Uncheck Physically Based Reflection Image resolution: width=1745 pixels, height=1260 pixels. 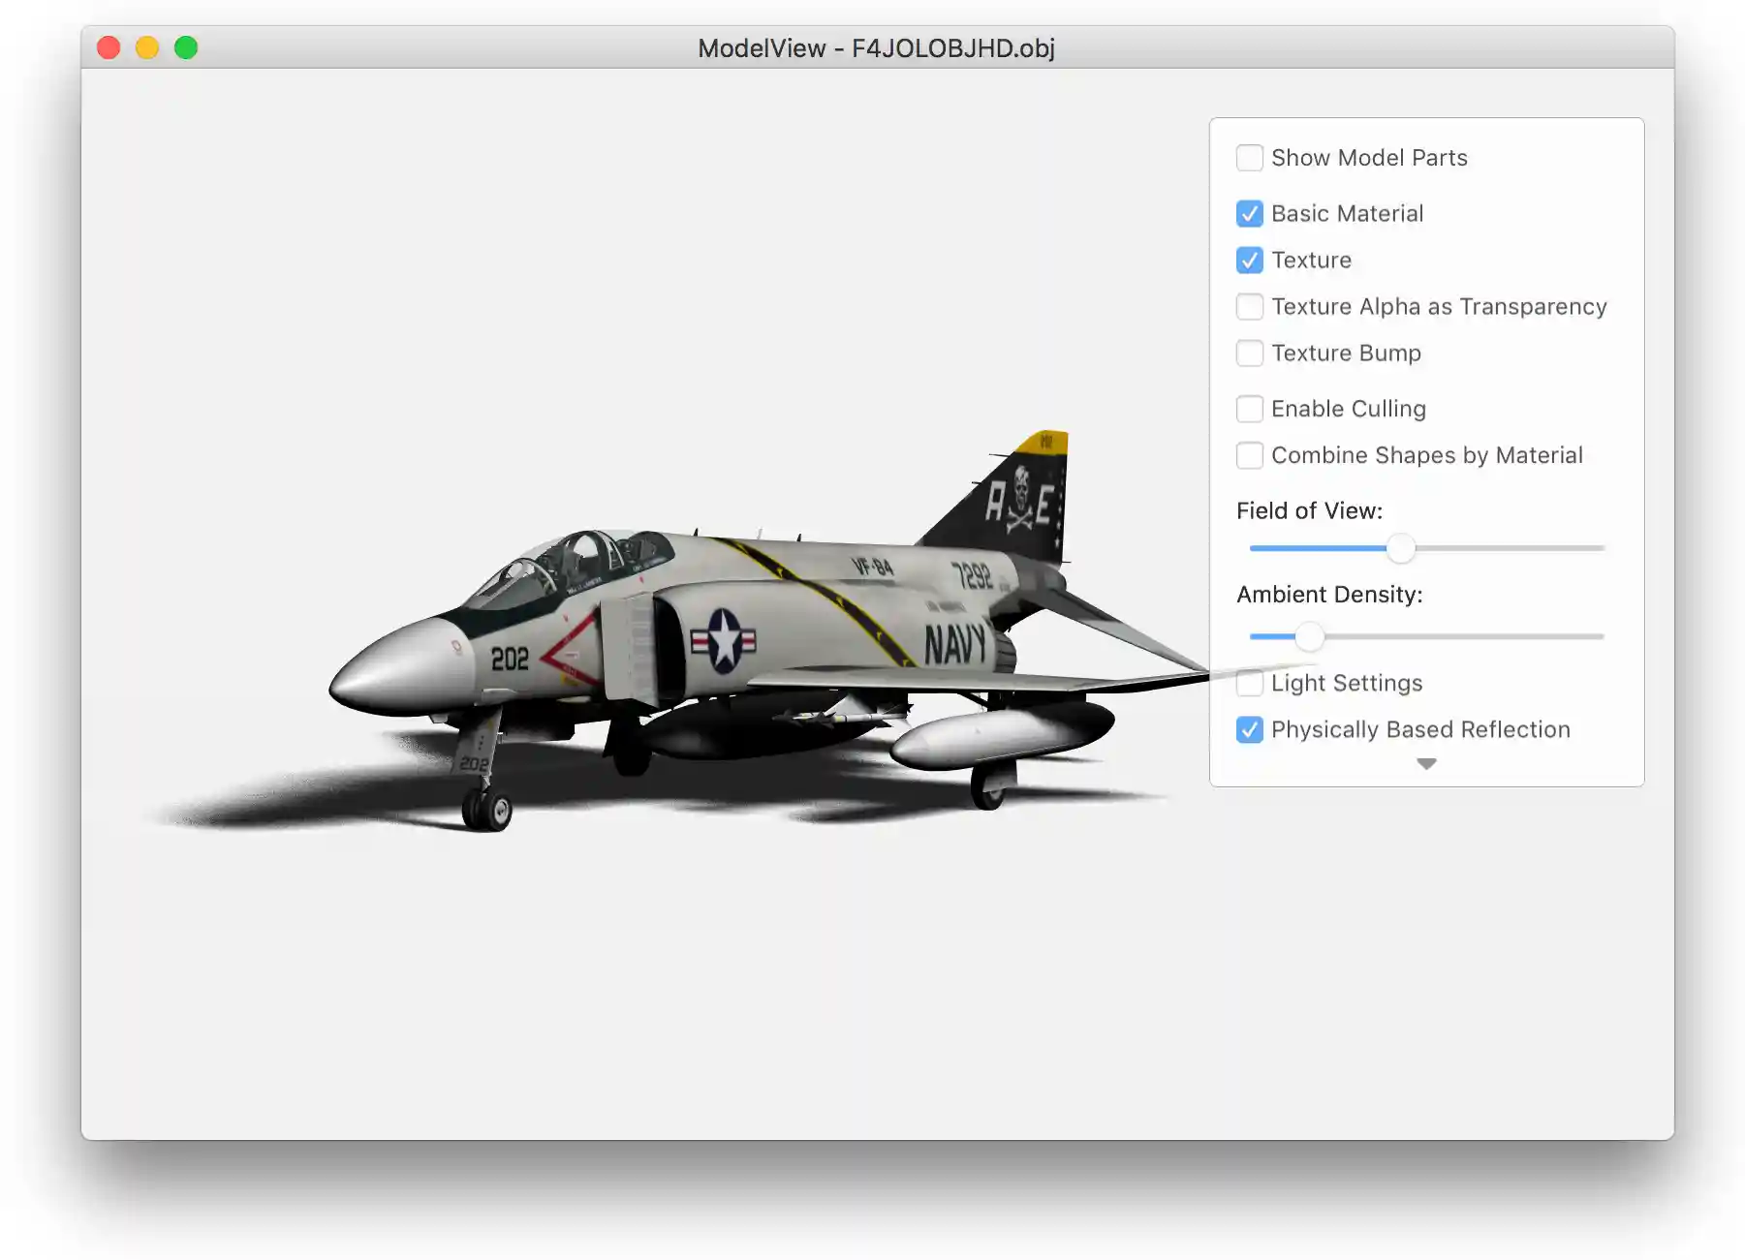click(x=1249, y=730)
